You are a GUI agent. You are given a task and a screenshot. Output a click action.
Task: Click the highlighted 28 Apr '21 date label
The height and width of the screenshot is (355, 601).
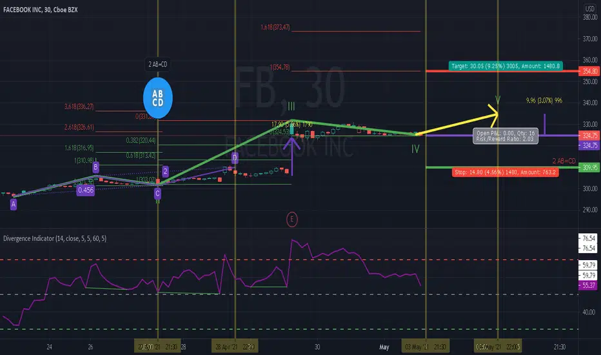235,347
